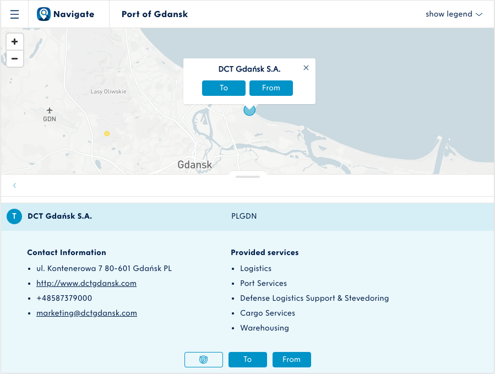The width and height of the screenshot is (495, 374).
Task: Click the Port of Gdansk title
Action: pyautogui.click(x=155, y=14)
